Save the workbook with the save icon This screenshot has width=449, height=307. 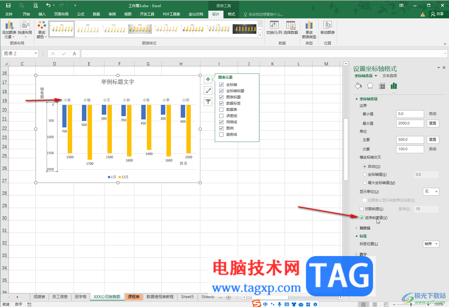[8, 5]
